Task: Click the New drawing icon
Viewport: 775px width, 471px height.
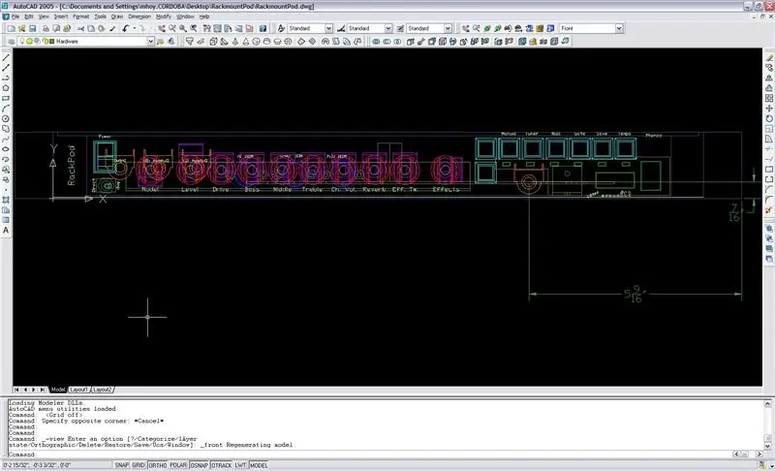Action: (x=12, y=29)
